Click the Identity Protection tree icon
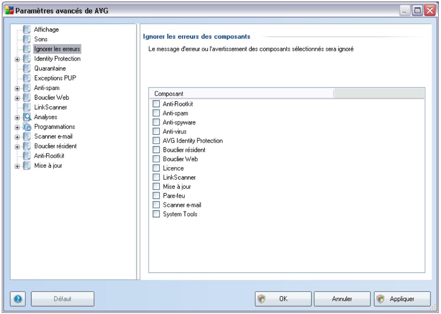441x314 pixels. (x=26, y=58)
